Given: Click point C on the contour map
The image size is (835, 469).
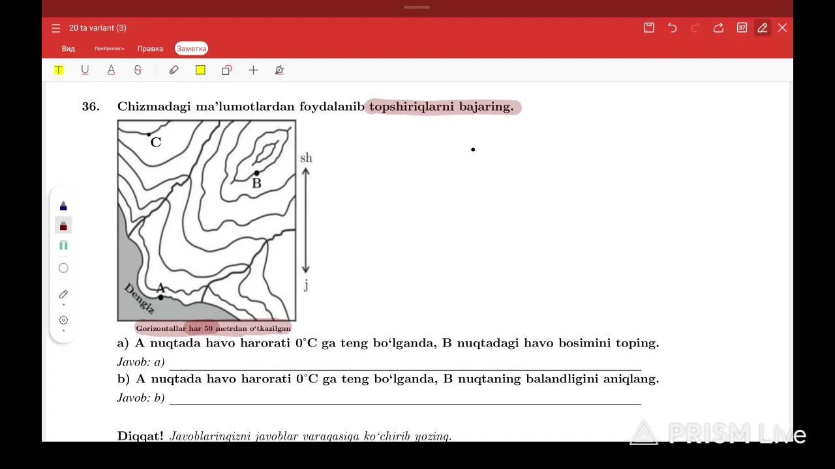Looking at the screenshot, I should 149,134.
